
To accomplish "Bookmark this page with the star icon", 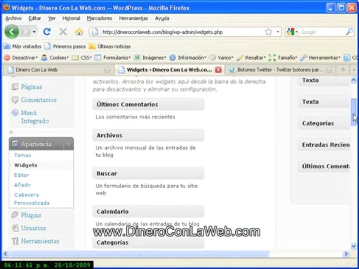I will (x=269, y=32).
